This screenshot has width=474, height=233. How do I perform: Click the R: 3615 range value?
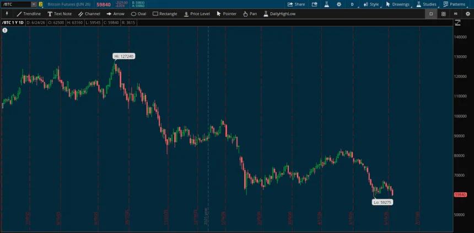click(x=129, y=23)
